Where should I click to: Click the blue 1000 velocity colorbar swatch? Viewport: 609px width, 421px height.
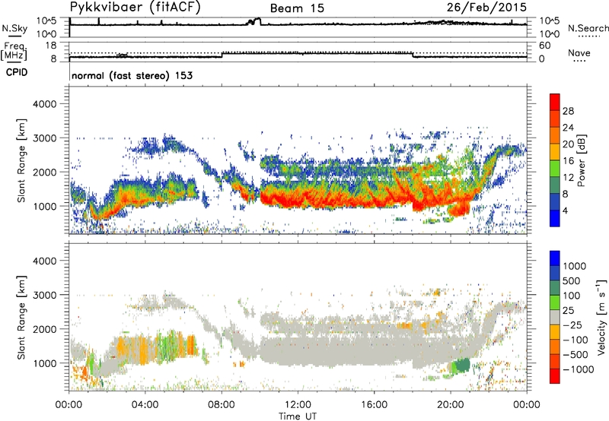[555, 258]
